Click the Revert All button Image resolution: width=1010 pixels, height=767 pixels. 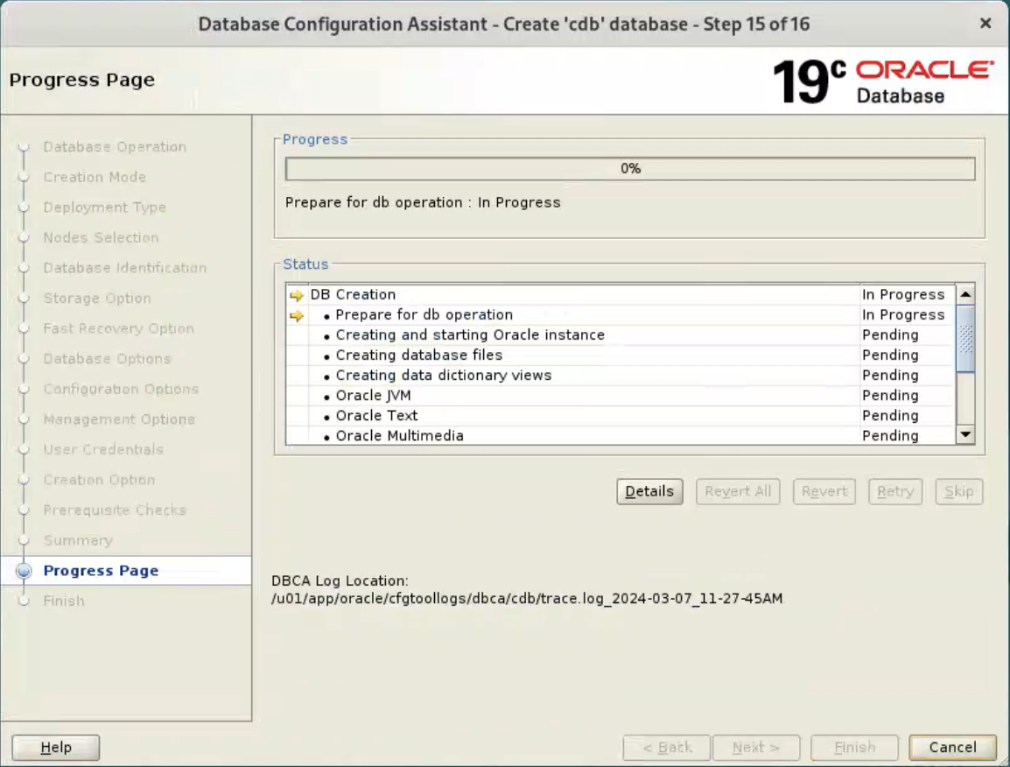738,492
